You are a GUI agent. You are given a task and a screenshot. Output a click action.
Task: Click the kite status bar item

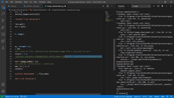[x=163, y=97]
